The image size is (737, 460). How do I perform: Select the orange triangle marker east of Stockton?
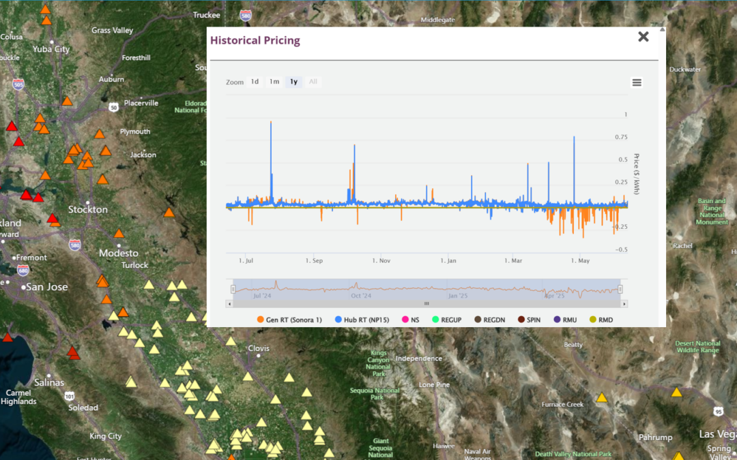[169, 213]
